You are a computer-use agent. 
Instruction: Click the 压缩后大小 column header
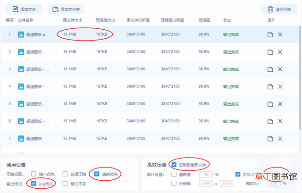105,20
